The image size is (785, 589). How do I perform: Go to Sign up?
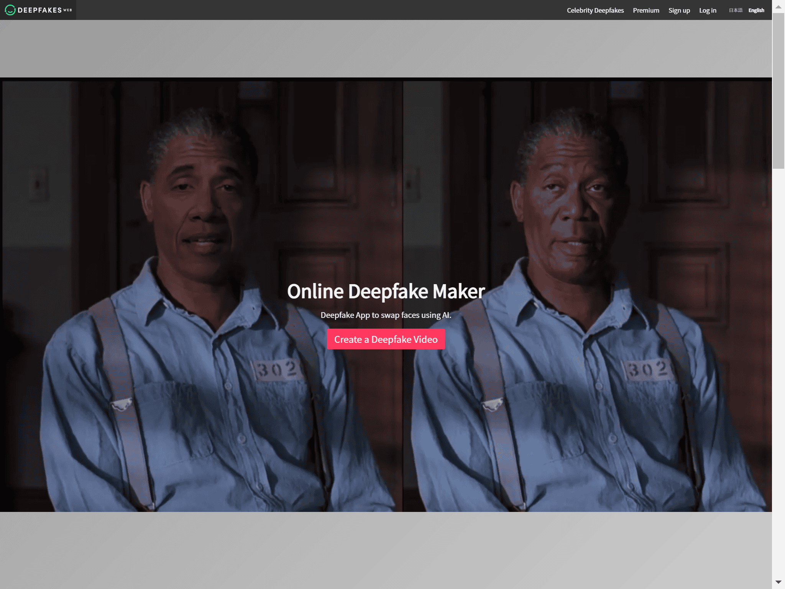coord(679,10)
